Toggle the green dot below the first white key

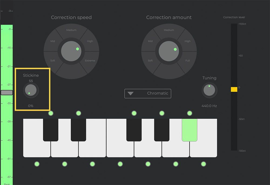pos(37,164)
